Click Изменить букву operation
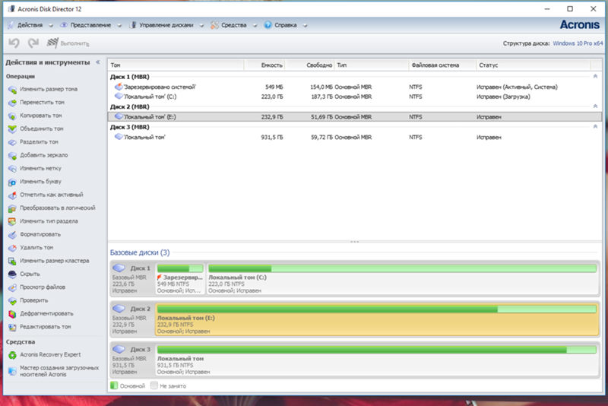This screenshot has height=406, width=608. point(35,182)
